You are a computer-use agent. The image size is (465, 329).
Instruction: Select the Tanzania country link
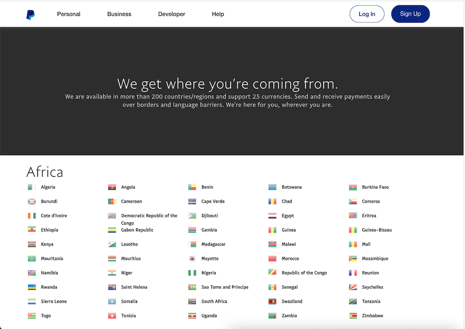pos(369,301)
